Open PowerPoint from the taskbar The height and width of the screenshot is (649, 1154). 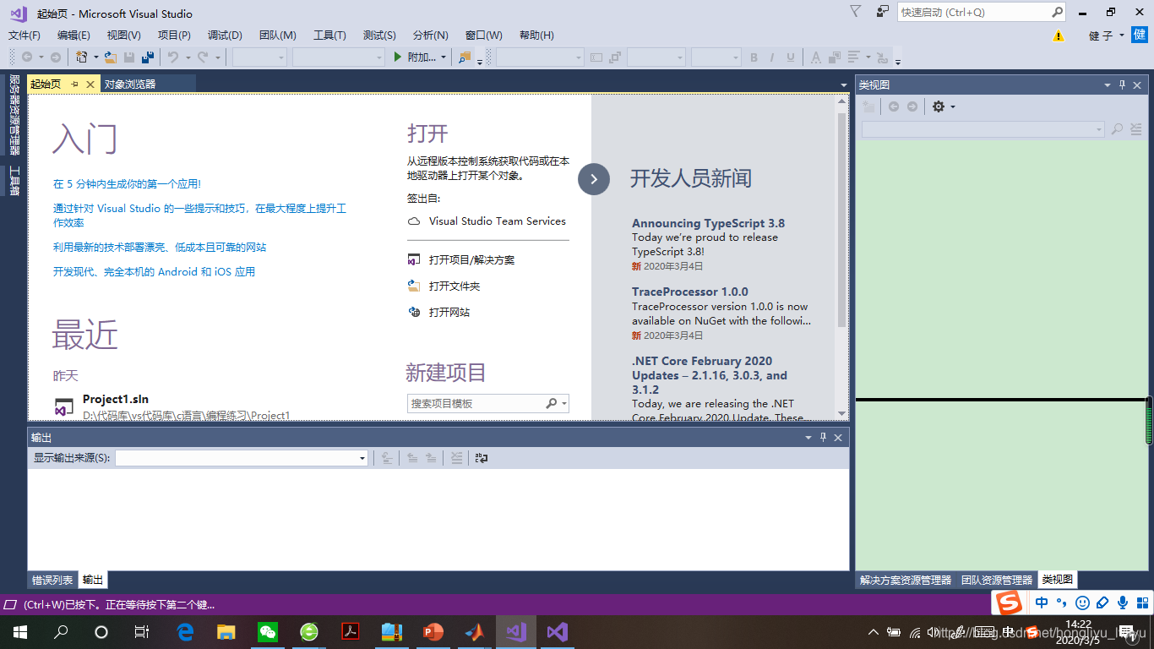click(433, 631)
